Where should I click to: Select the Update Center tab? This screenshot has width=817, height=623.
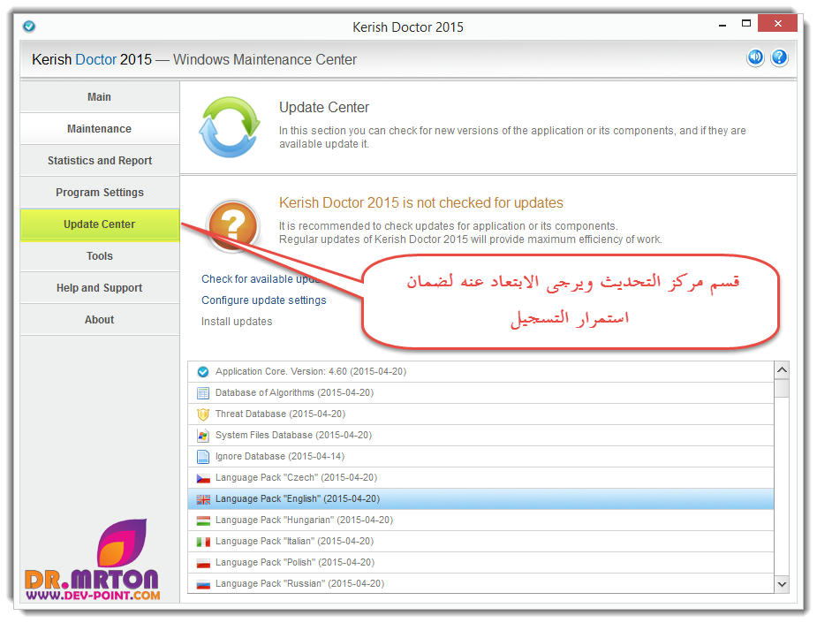pyautogui.click(x=100, y=224)
